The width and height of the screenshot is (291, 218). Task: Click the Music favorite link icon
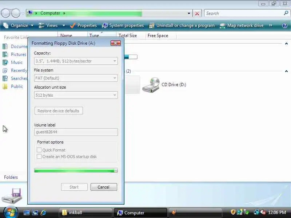5,62
